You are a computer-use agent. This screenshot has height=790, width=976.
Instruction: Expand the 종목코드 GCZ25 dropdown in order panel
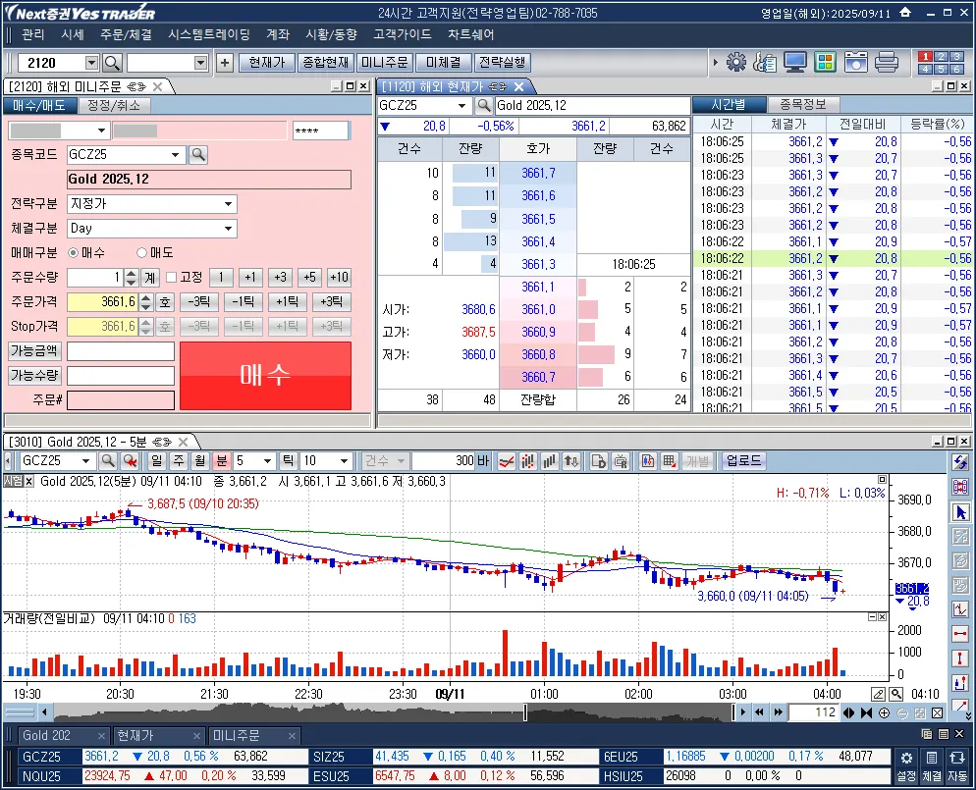(176, 154)
